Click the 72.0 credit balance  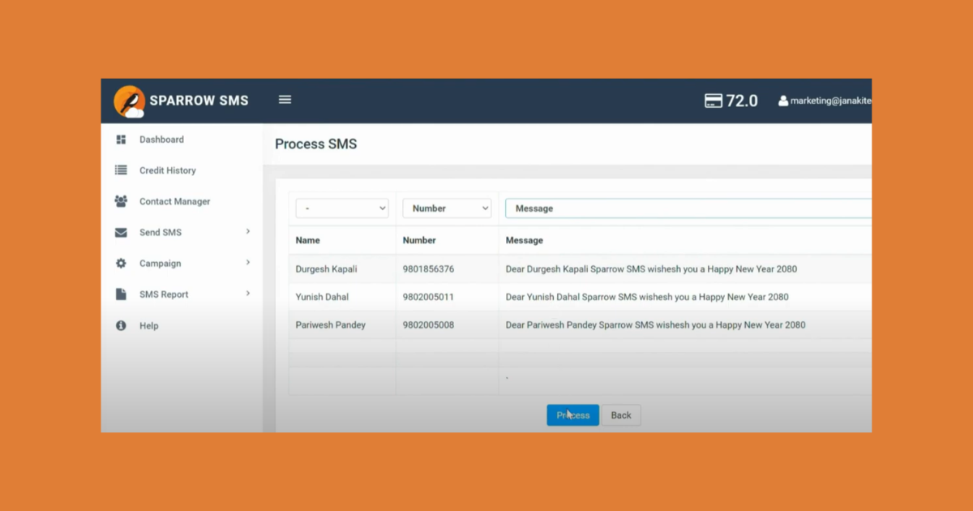click(x=742, y=101)
